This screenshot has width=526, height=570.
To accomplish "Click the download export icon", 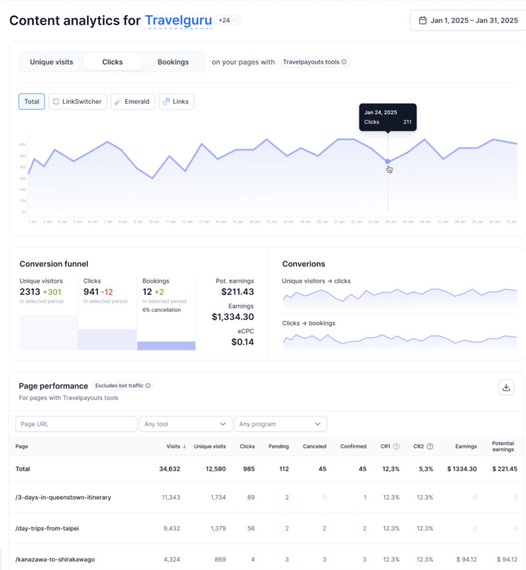I will click(506, 387).
